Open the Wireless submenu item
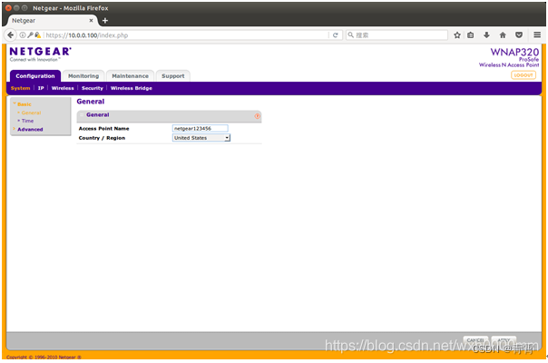548x363 pixels. pos(63,88)
